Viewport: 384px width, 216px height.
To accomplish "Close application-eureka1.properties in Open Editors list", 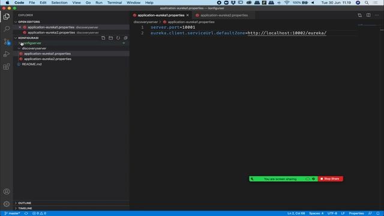I will [20, 27].
